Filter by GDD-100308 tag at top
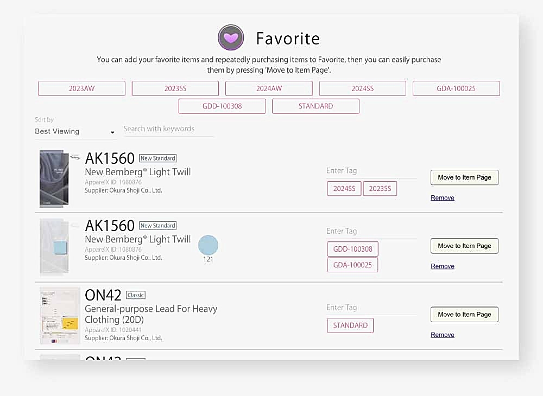 click(222, 106)
